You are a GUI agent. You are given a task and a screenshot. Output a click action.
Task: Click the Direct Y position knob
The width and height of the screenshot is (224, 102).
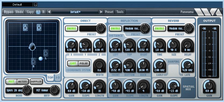85,45
